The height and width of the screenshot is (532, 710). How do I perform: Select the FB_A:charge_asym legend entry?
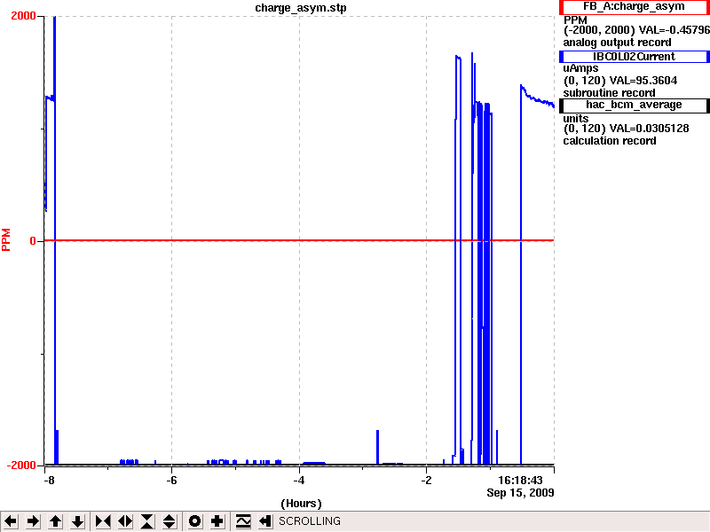634,7
